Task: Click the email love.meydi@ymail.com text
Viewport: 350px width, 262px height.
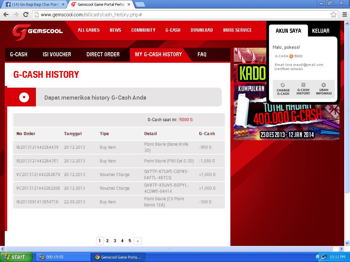Action: tap(304, 64)
